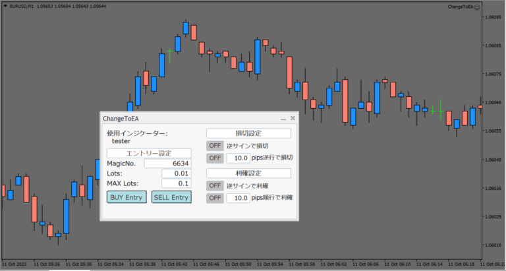Click the エントリー設定 section header
The width and height of the screenshot is (506, 271).
tap(148, 153)
